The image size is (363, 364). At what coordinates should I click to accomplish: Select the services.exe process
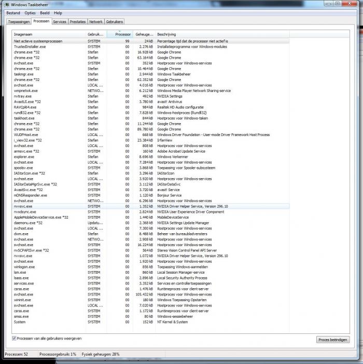pyautogui.click(x=151, y=284)
